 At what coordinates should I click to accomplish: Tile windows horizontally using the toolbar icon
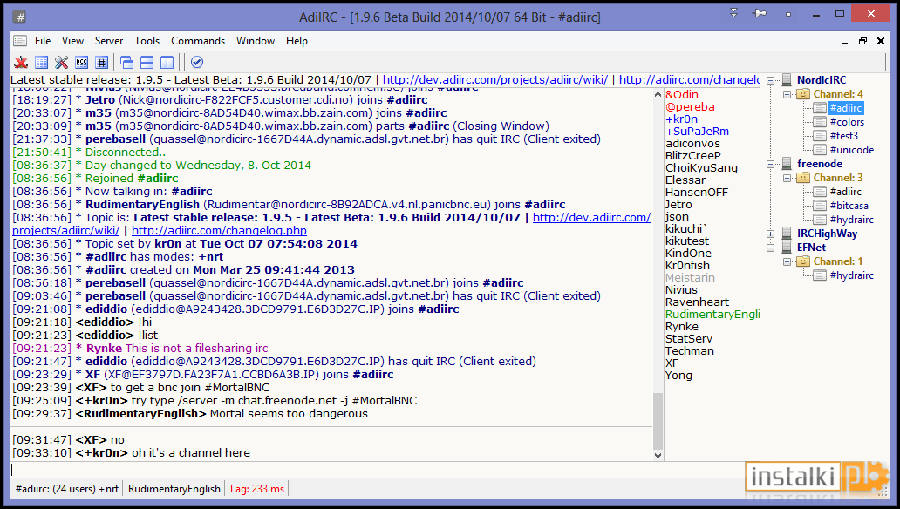coord(147,62)
